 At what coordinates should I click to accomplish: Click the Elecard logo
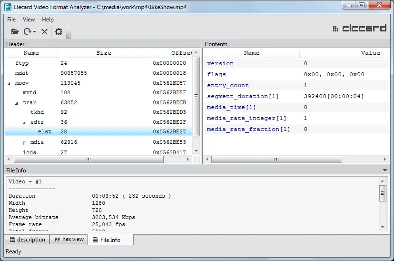point(360,29)
